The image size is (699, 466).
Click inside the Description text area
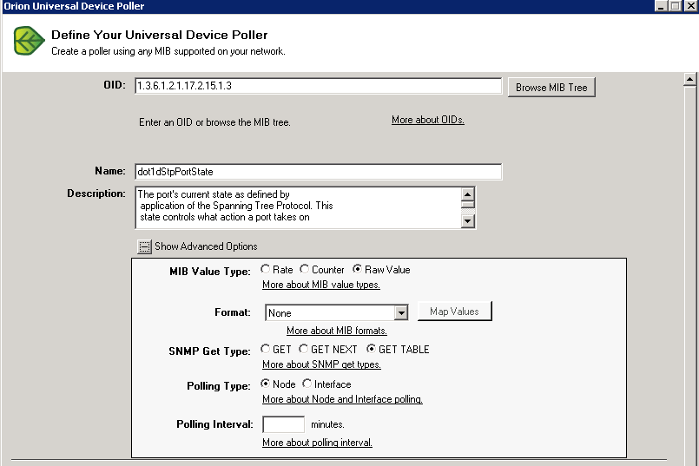click(298, 207)
